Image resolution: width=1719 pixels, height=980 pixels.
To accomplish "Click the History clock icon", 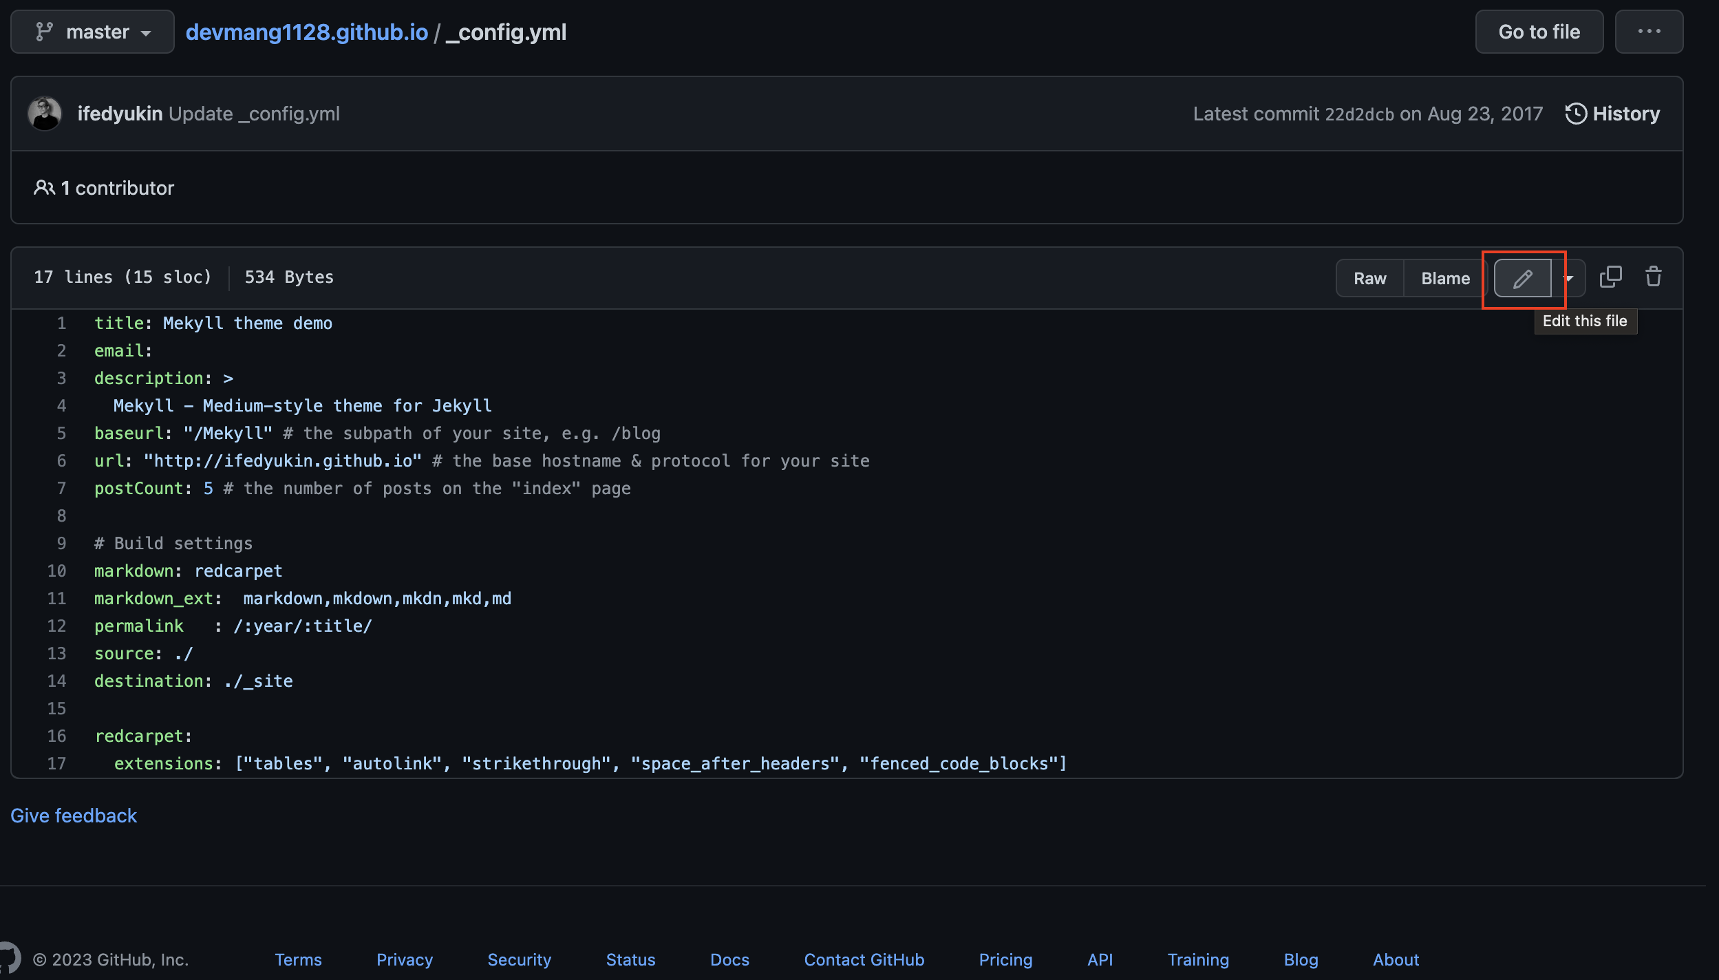I will point(1576,114).
